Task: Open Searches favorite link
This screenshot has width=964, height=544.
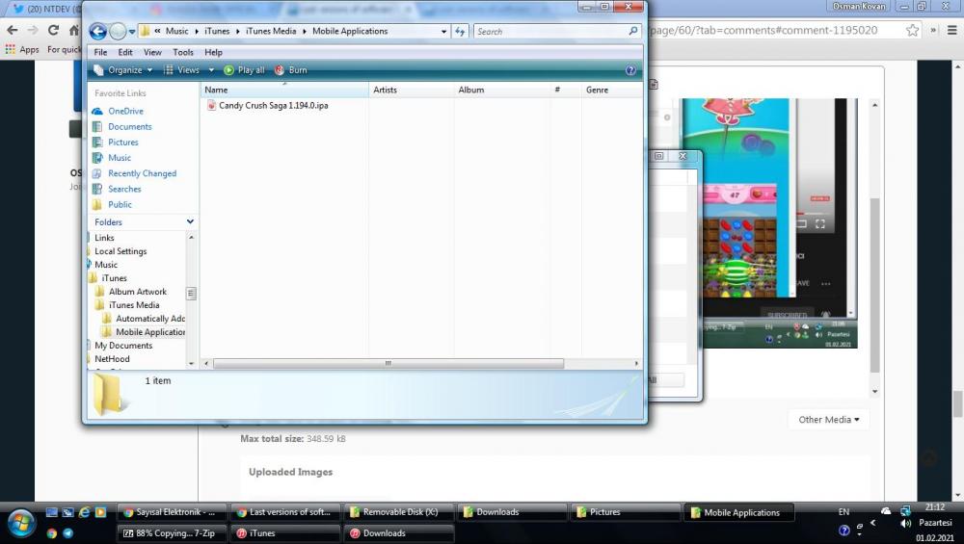Action: click(x=124, y=189)
